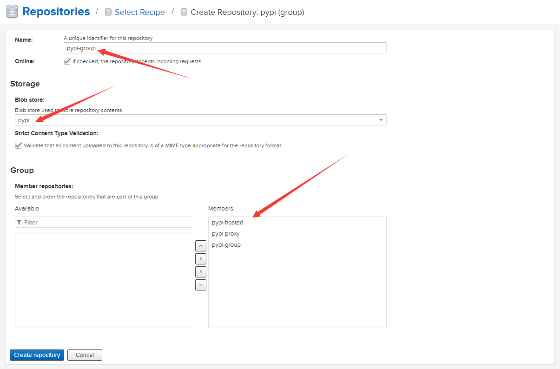Click the Create repository button
560x369 pixels.
[x=37, y=355]
